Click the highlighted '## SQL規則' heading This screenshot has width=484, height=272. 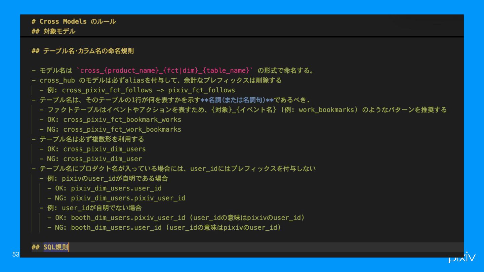[50, 247]
